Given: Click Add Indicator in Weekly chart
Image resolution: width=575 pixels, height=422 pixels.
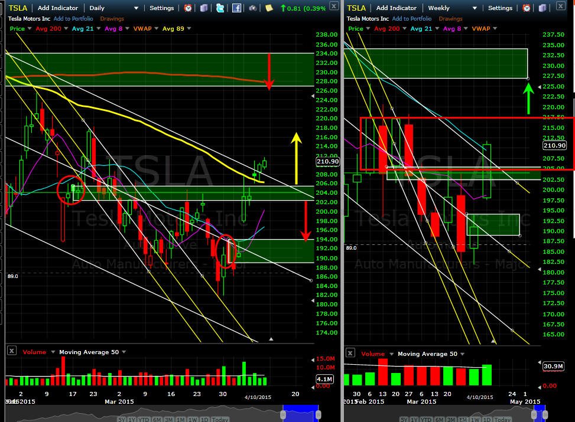Looking at the screenshot, I should (x=397, y=8).
